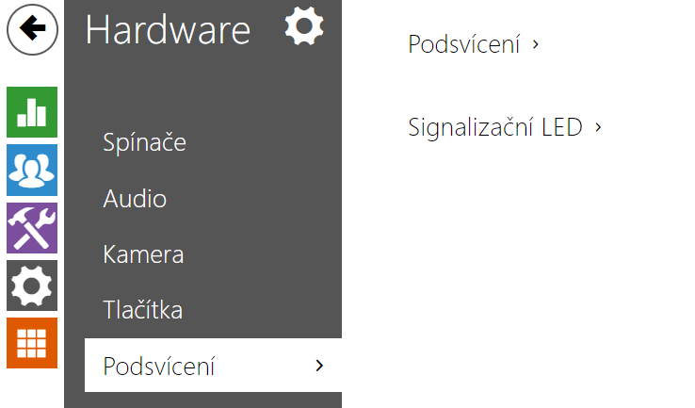The image size is (695, 408).
Task: Click the chevron beside the Podsvícení section heading
Action: coord(535,44)
